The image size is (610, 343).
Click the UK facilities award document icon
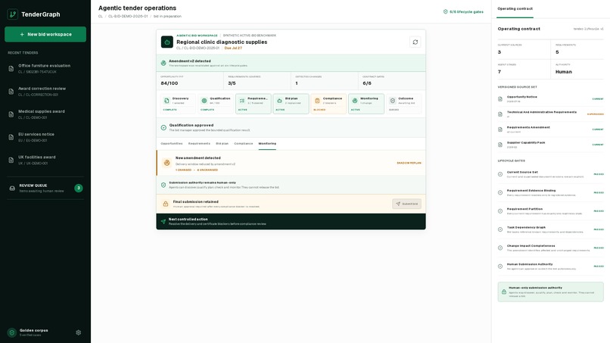[x=11, y=160]
